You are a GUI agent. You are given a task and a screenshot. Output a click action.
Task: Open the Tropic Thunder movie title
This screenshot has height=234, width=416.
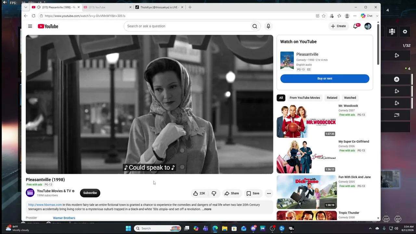coord(349,213)
